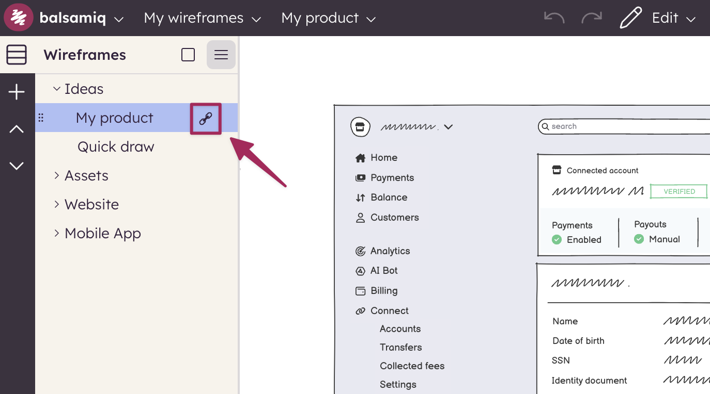710x394 pixels.
Task: Collapse the Ideas group
Action: tap(57, 89)
